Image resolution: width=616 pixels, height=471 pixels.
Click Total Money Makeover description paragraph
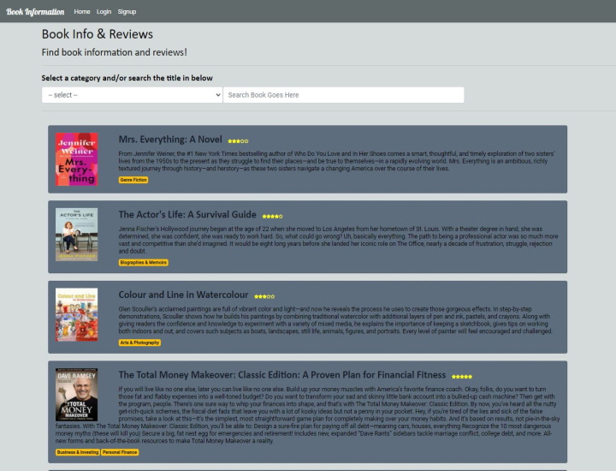coord(308,414)
